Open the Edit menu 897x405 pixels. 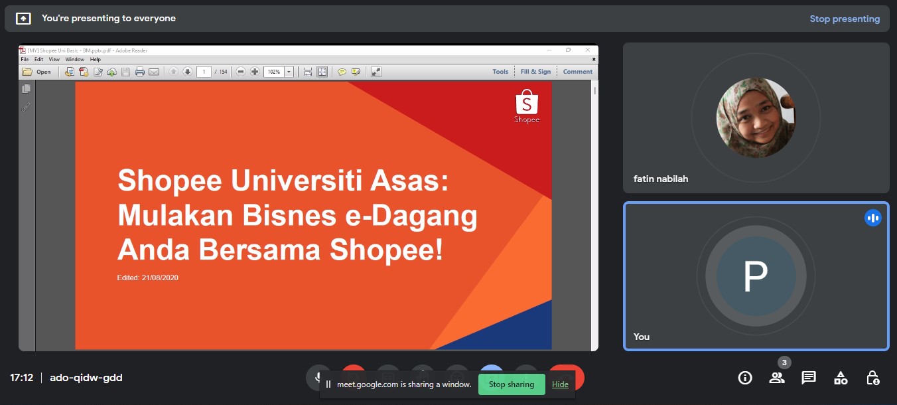(38, 60)
